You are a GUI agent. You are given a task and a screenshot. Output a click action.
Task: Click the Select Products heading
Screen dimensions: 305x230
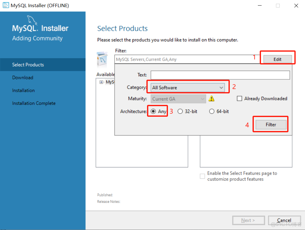coord(122,29)
